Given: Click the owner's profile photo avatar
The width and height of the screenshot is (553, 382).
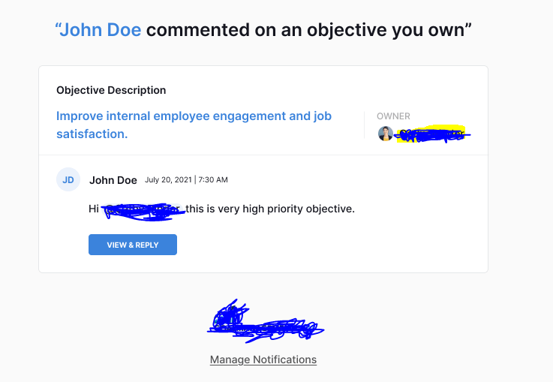Looking at the screenshot, I should pos(386,134).
